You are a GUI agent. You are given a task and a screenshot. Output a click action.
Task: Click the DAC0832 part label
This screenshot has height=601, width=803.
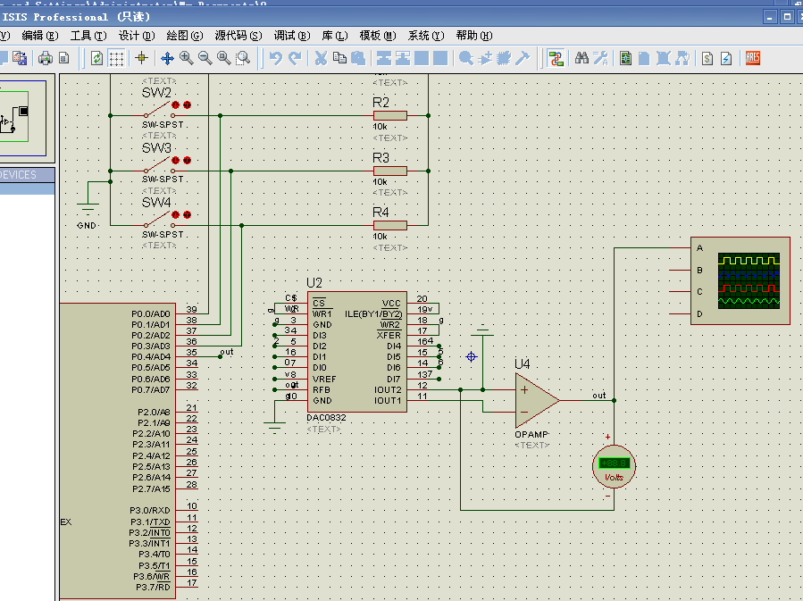[326, 418]
